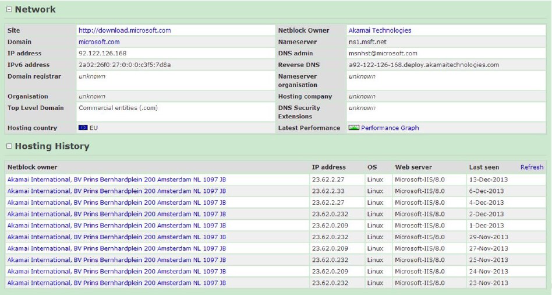Click the EU flag icon
Screen dimensions: 552x295
coord(83,128)
